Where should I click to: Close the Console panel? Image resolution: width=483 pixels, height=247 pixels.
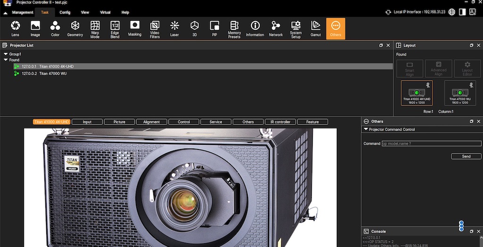(478, 231)
